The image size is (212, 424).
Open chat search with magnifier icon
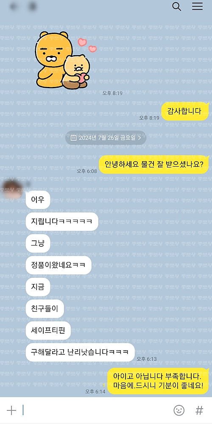click(x=176, y=6)
